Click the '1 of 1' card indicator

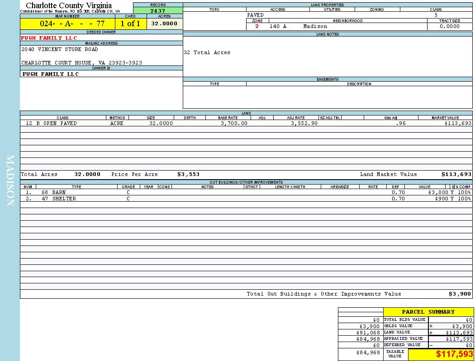coord(130,24)
